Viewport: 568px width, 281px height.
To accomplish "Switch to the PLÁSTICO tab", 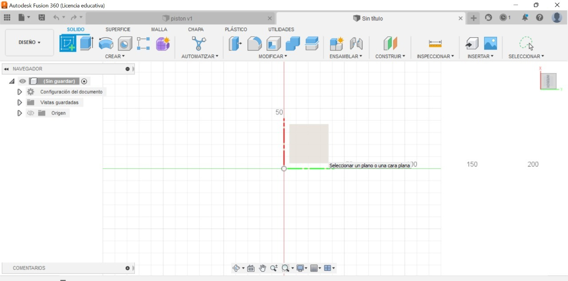I will point(236,30).
